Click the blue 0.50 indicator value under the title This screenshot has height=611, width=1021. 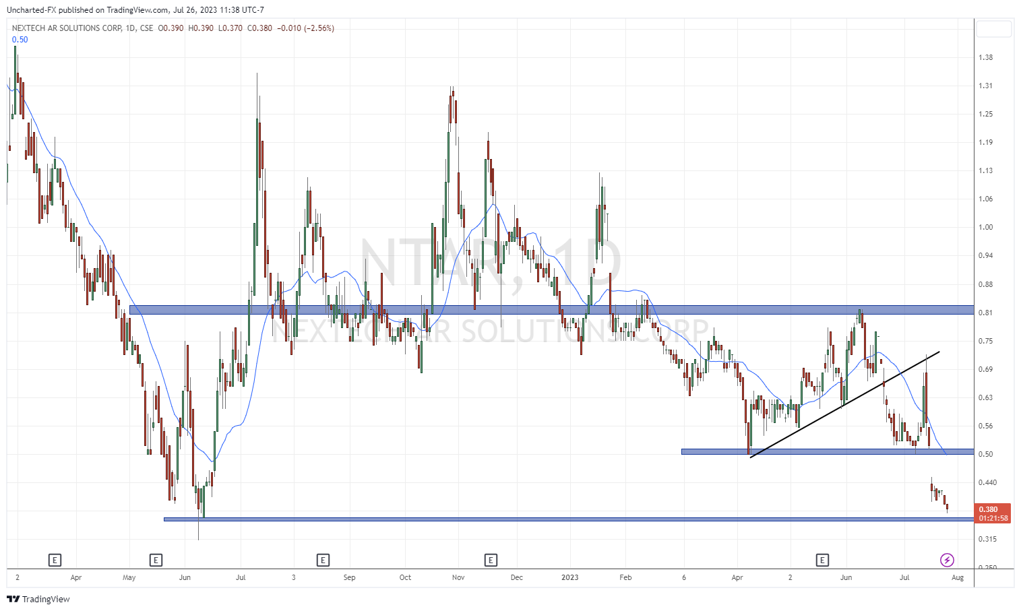tap(20, 40)
